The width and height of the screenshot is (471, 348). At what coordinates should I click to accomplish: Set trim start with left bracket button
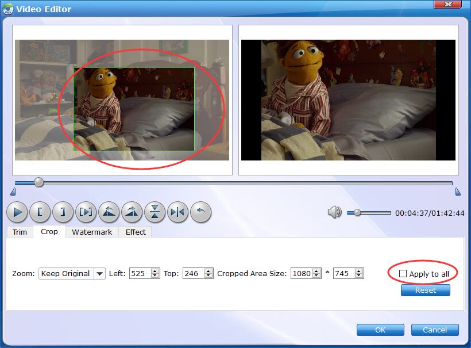[40, 212]
